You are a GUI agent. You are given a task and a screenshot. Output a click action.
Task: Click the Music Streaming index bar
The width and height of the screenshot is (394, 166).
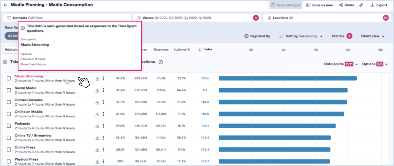pyautogui.click(x=288, y=78)
